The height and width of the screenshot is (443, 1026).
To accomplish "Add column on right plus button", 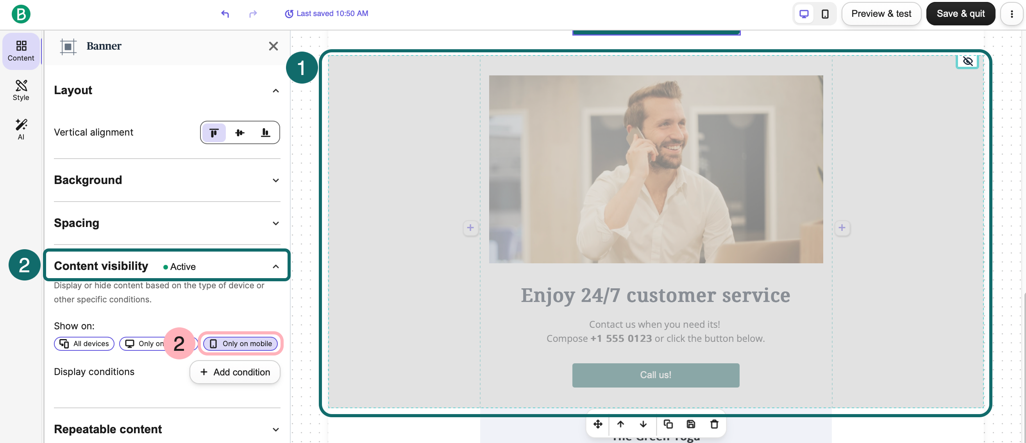I will [842, 228].
